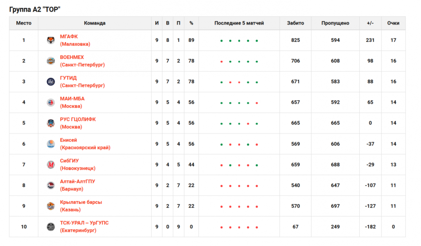
Task: Click the ВОЕНМЕХ team logo icon
Action: click(x=51, y=61)
